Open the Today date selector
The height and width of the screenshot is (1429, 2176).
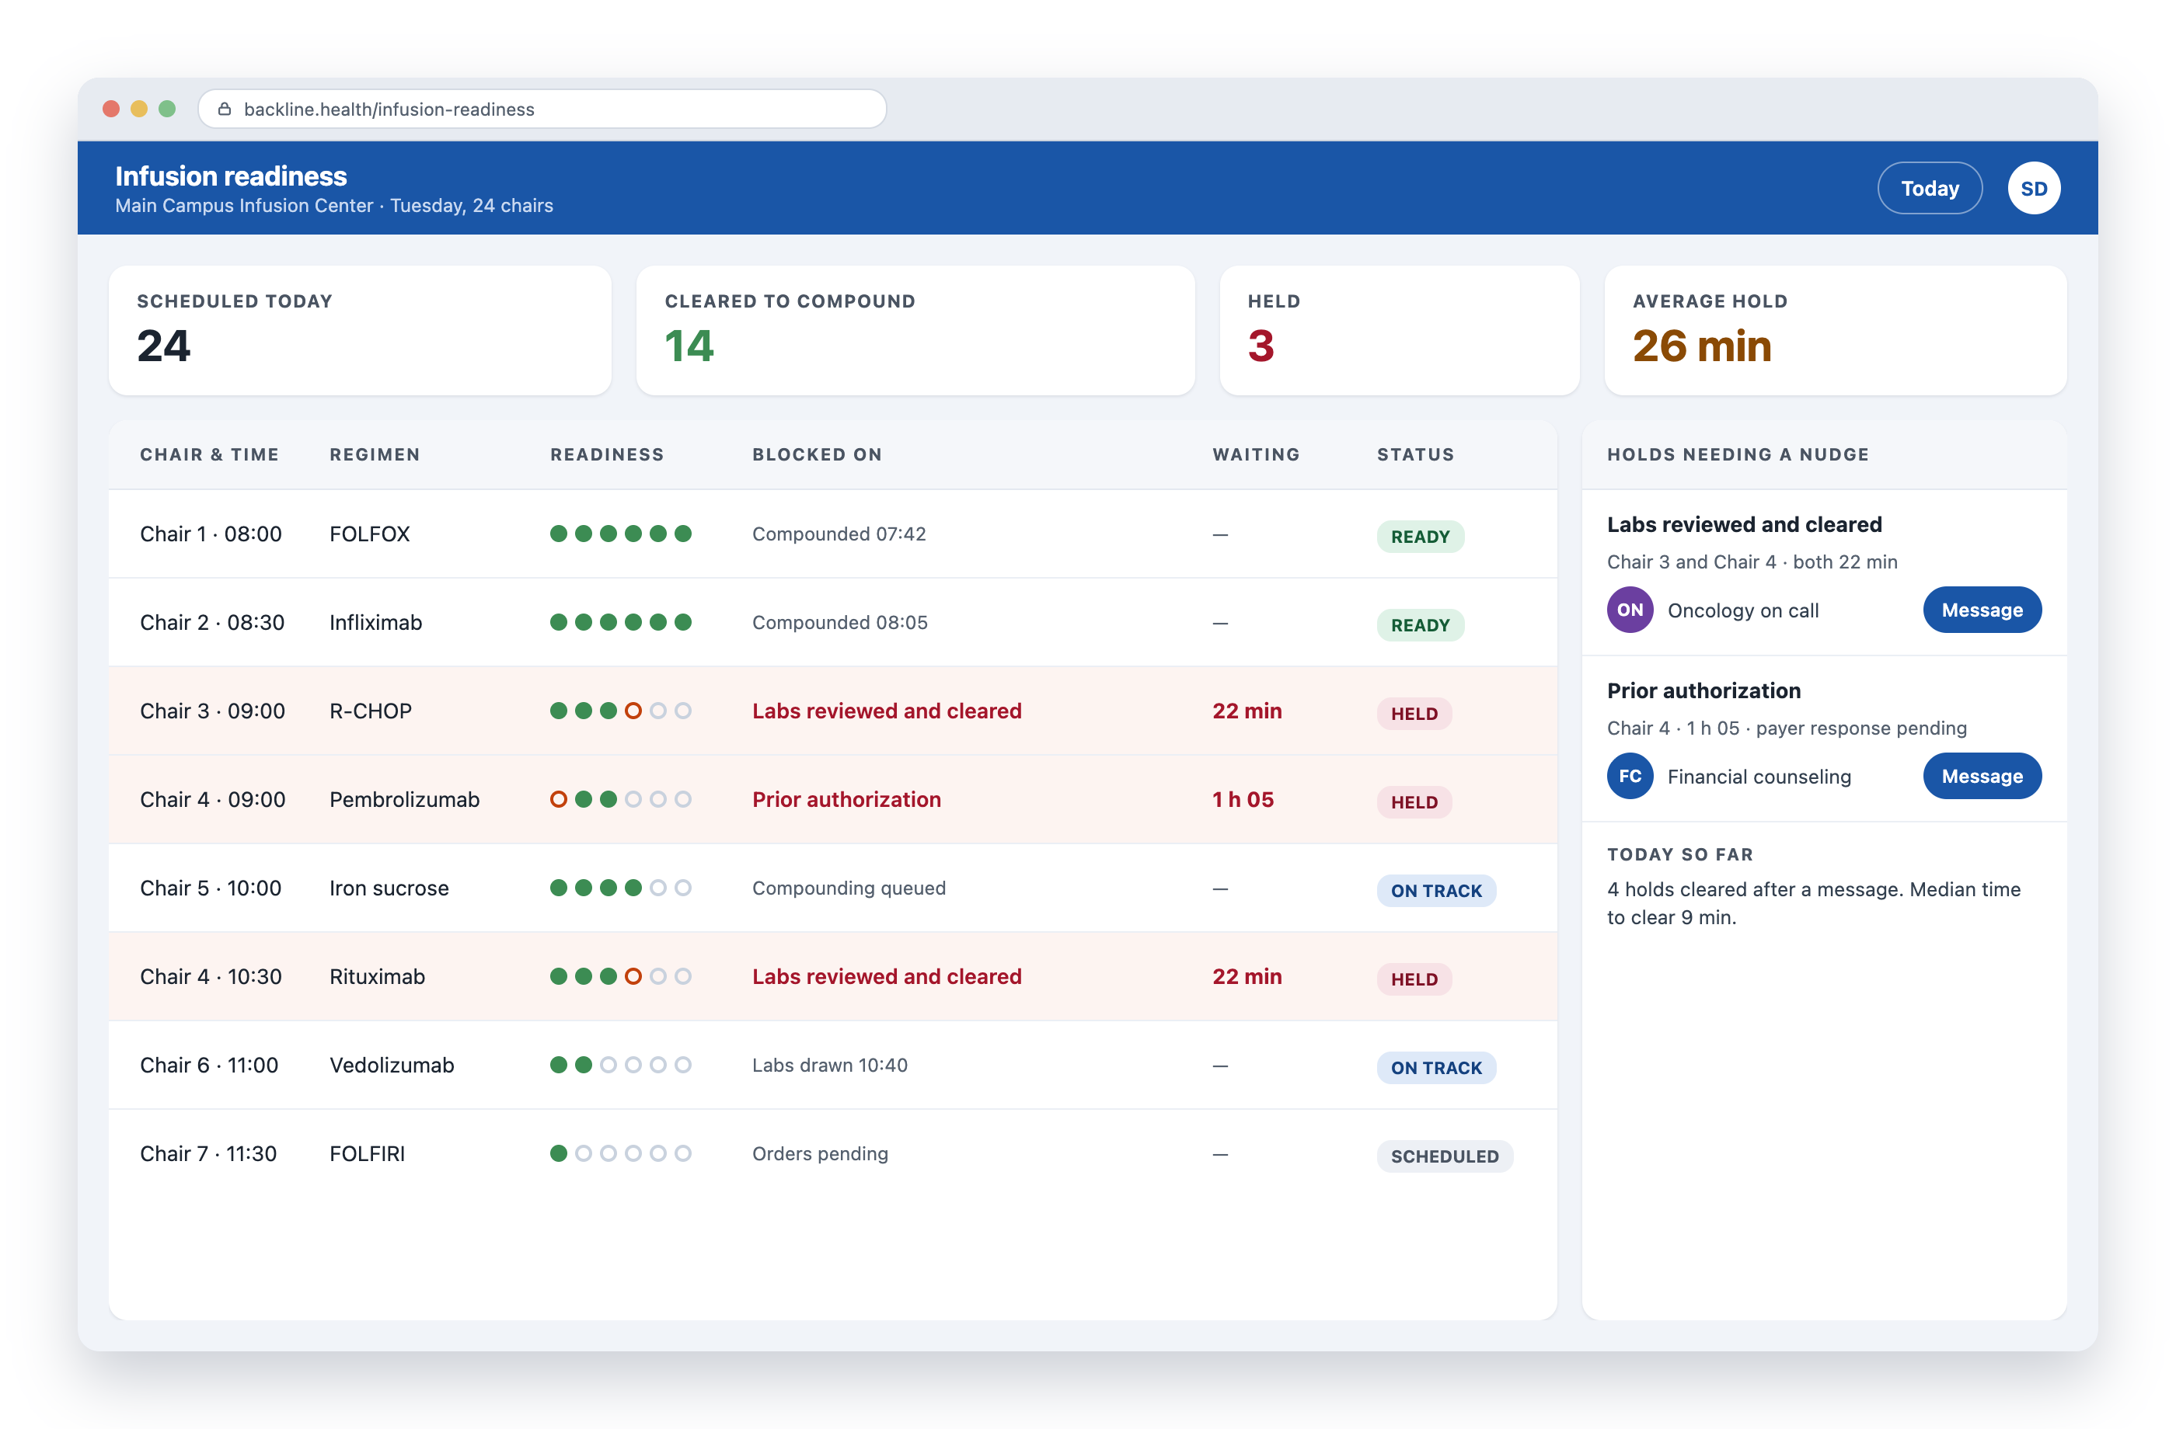tap(1929, 188)
